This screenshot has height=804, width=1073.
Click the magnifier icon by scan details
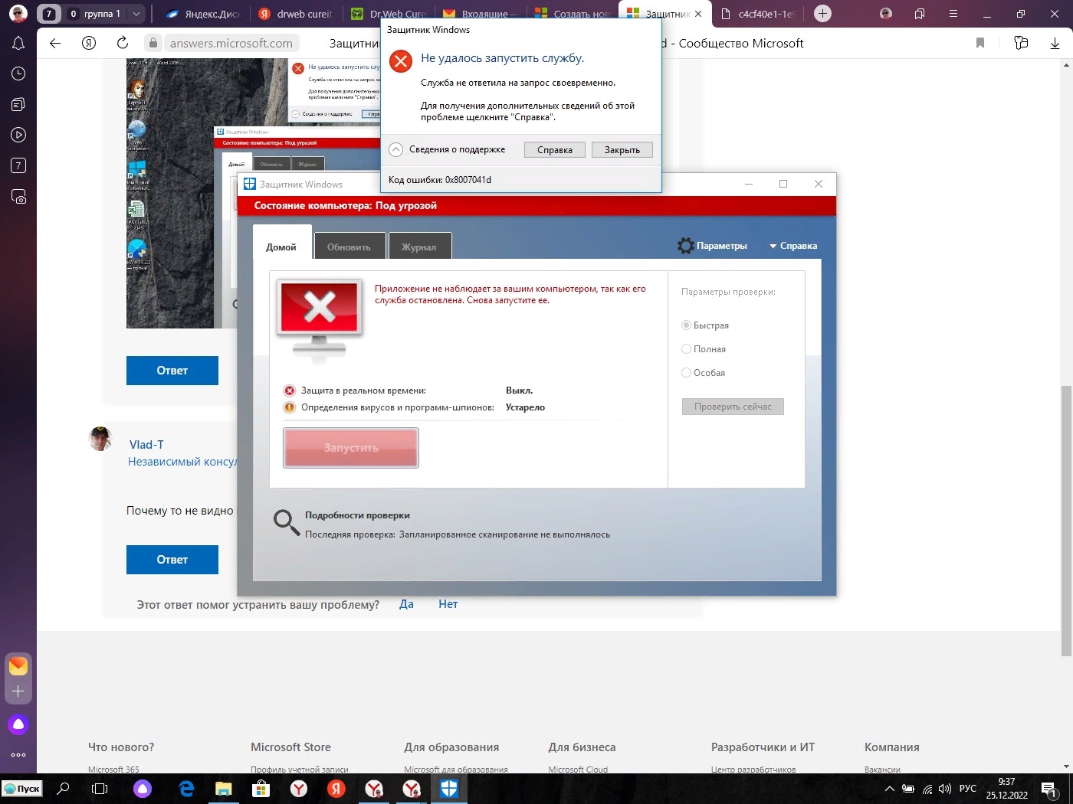point(287,523)
